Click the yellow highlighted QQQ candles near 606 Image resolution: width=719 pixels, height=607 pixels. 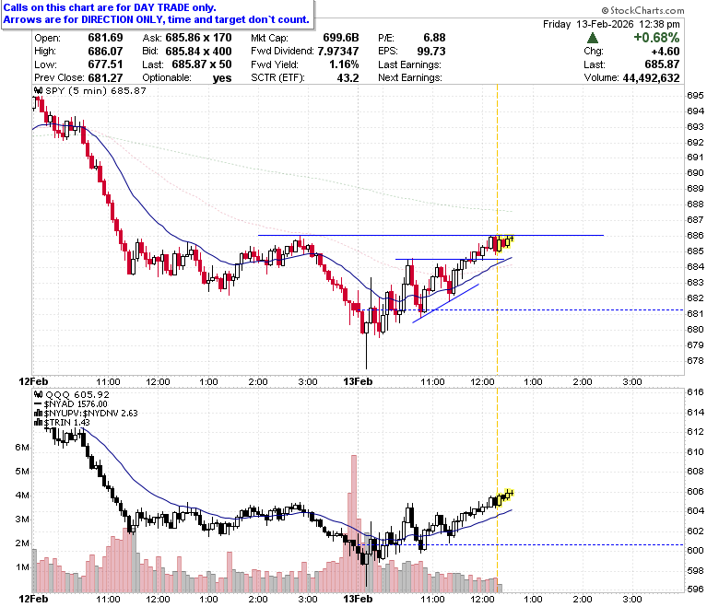pos(504,497)
